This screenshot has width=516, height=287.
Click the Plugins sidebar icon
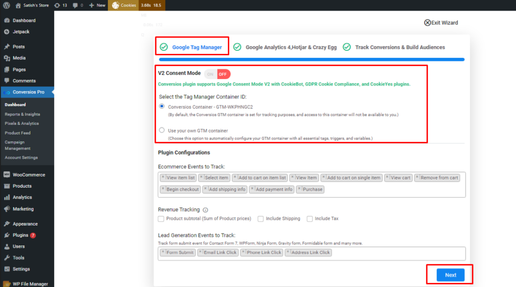tap(7, 235)
